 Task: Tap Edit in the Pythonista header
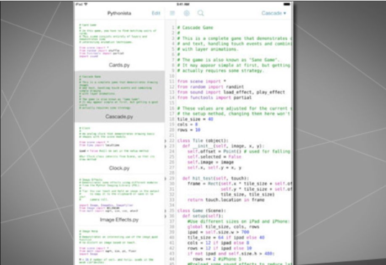pyautogui.click(x=156, y=13)
